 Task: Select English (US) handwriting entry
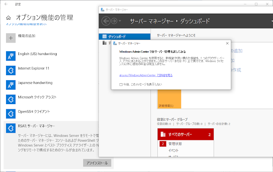(x=38, y=54)
